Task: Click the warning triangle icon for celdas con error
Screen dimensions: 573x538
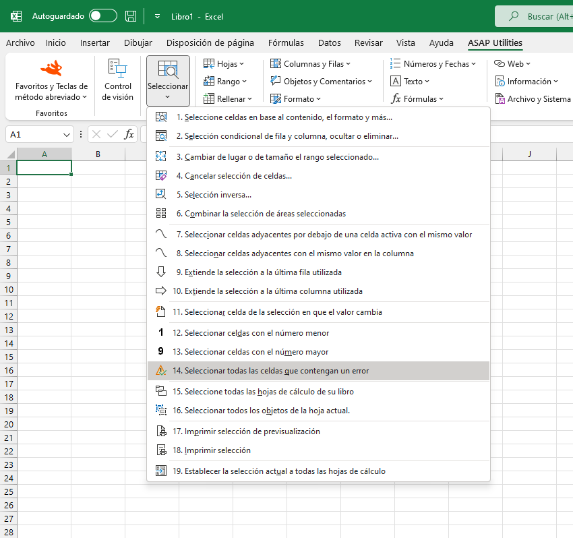Action: (x=161, y=371)
